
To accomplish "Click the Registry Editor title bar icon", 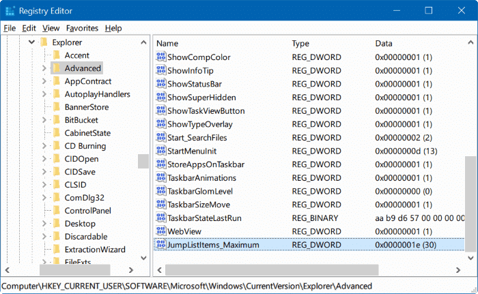I will (x=10, y=11).
